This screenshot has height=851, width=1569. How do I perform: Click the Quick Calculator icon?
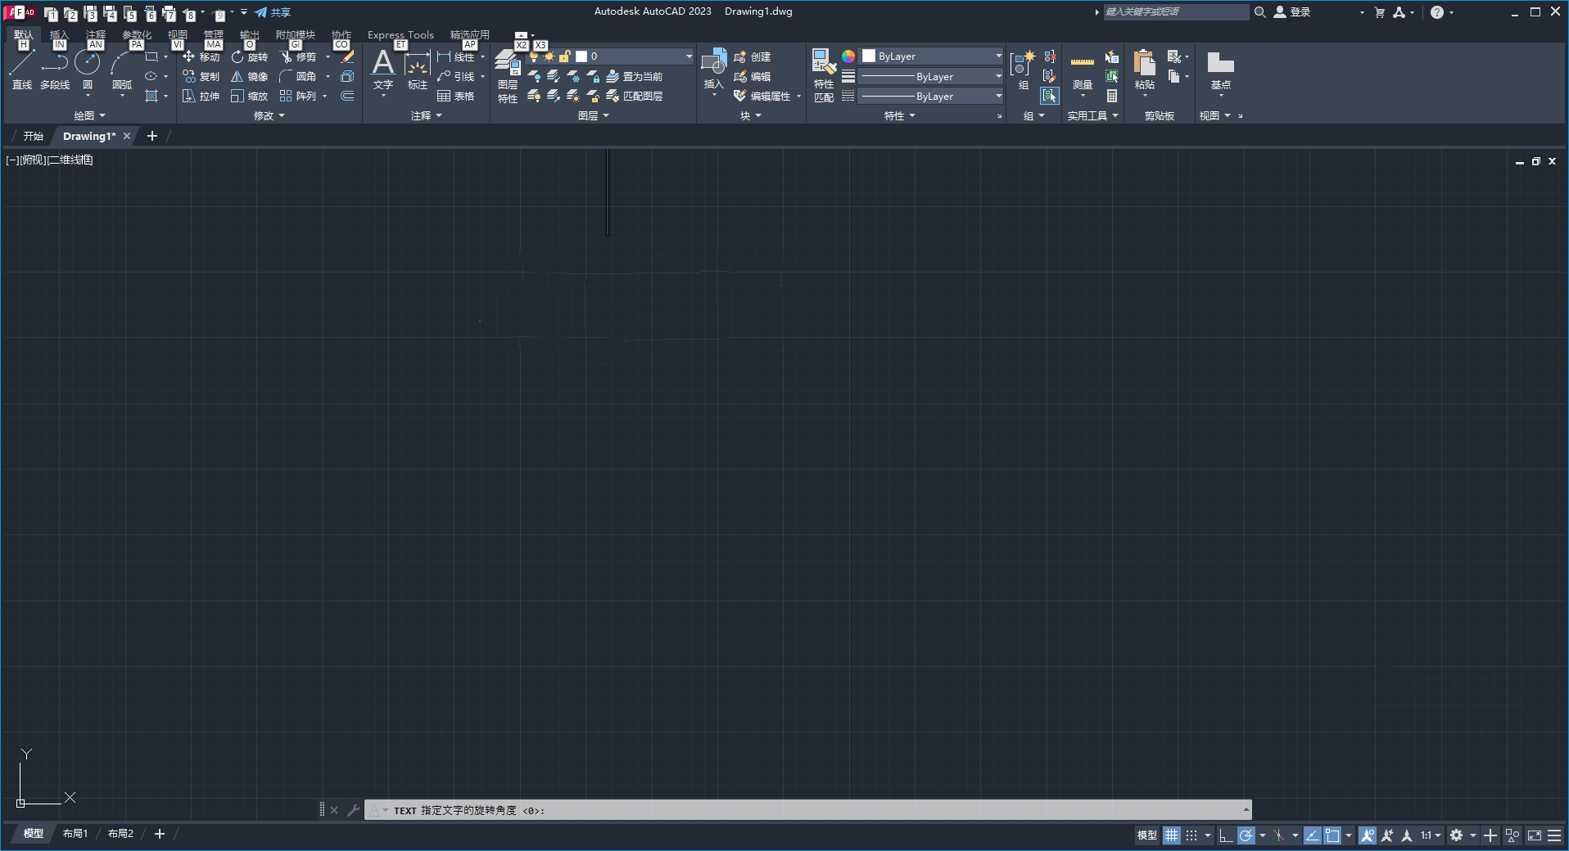[x=1112, y=97]
